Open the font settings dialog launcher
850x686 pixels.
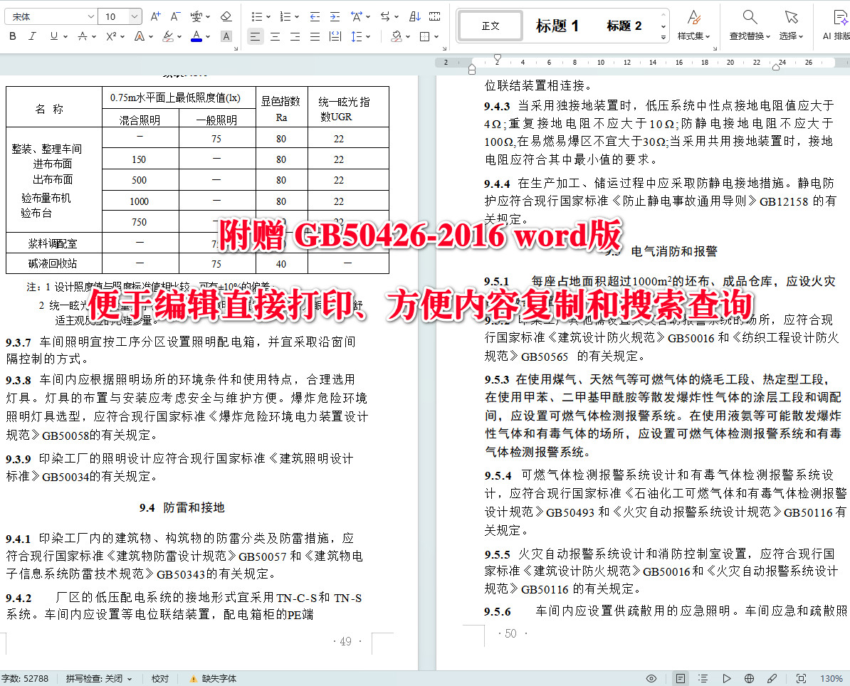tap(236, 49)
